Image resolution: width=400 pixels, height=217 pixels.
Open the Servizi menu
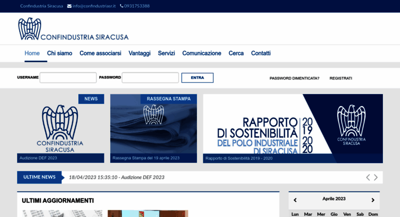(166, 53)
